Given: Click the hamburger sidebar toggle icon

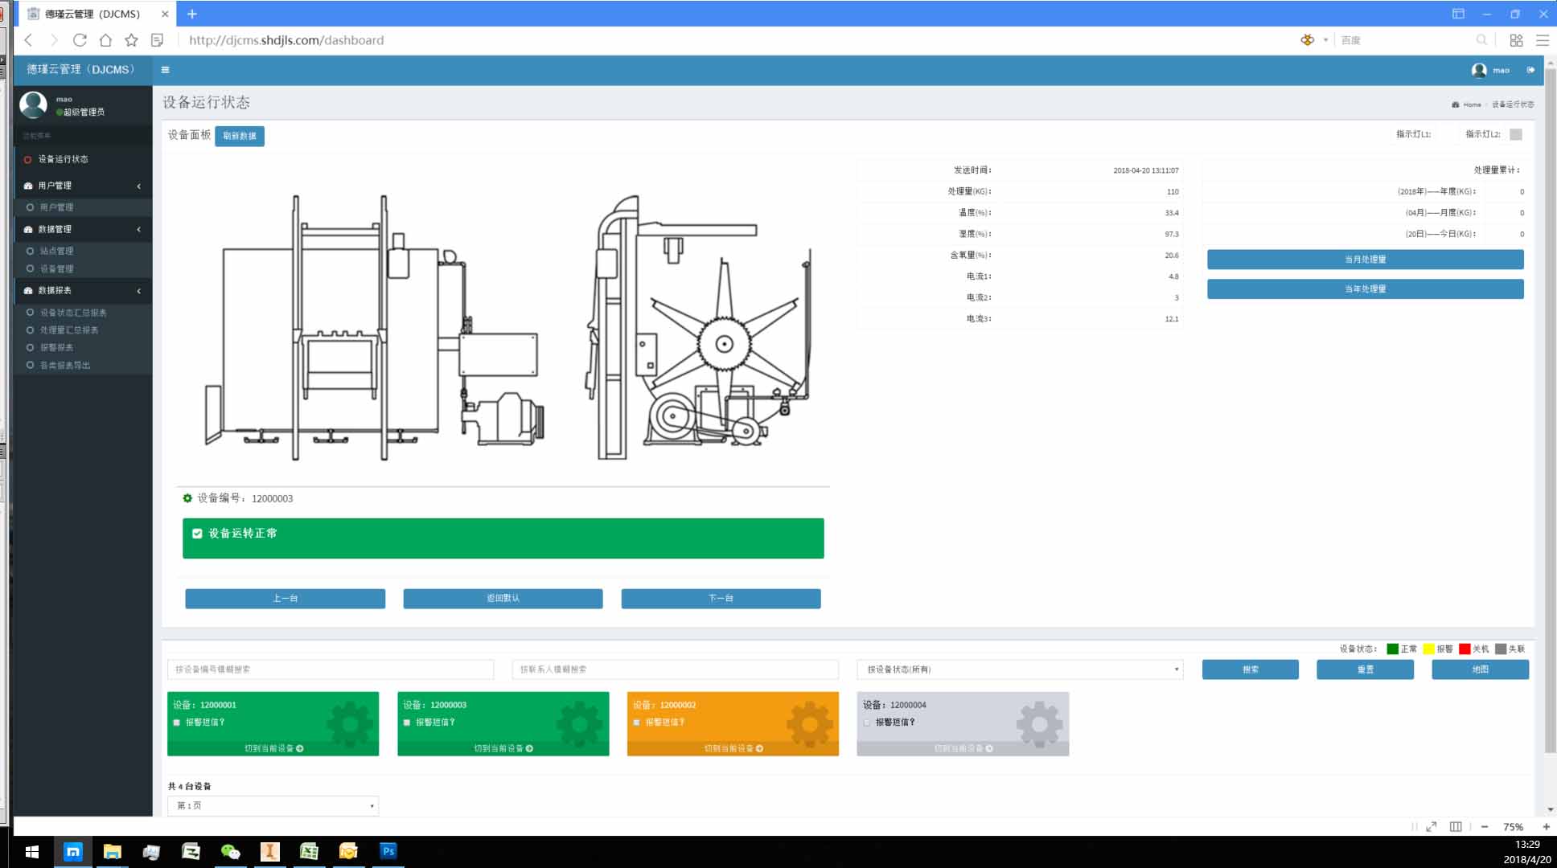Looking at the screenshot, I should [165, 70].
